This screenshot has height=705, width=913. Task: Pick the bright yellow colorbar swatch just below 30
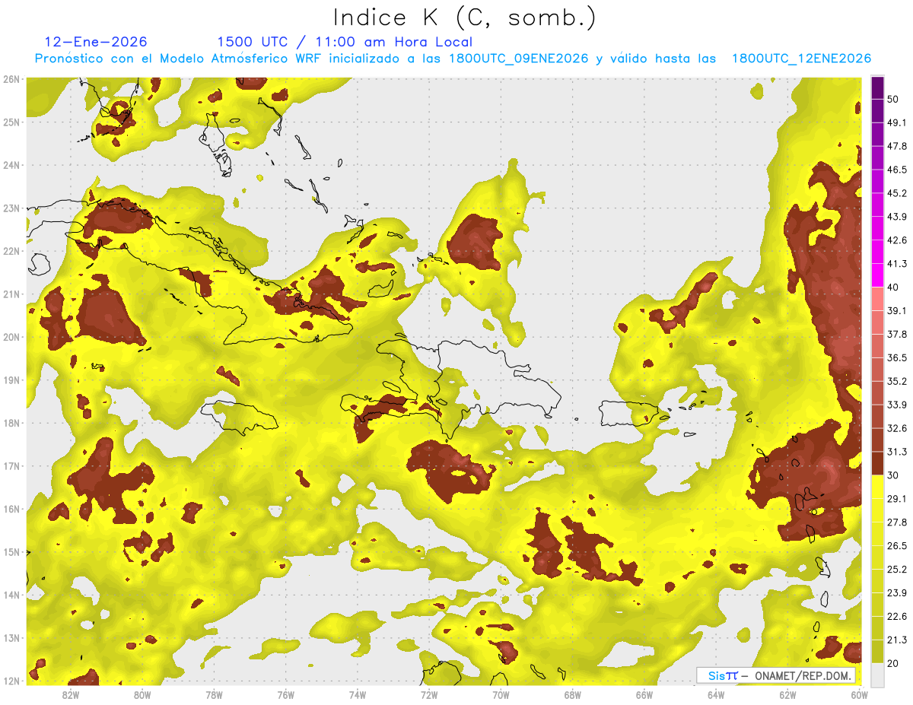coord(878,487)
